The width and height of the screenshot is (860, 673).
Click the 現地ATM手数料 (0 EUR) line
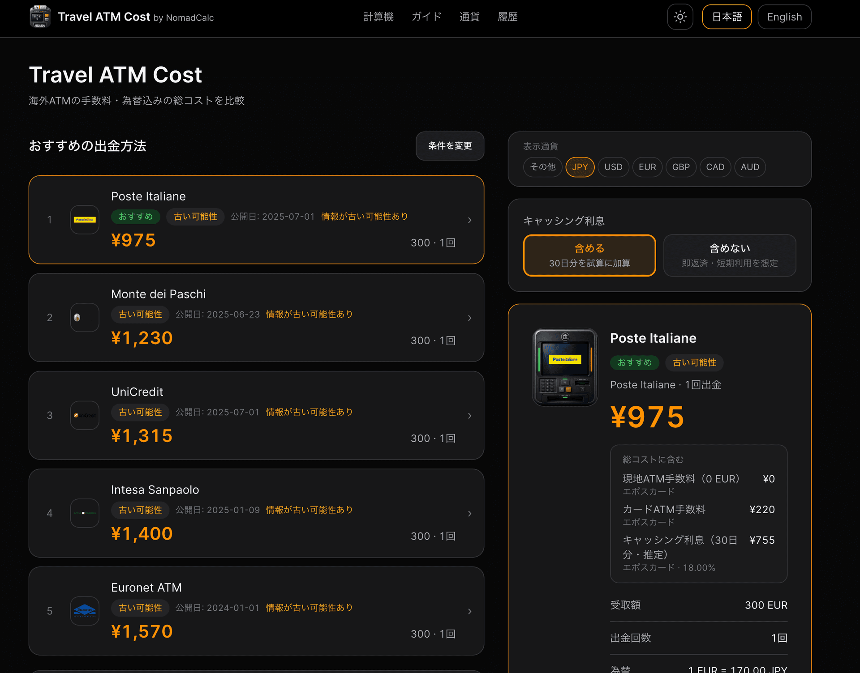[699, 485]
